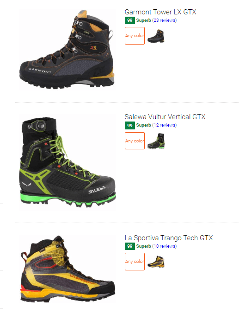This screenshot has height=314, width=239.
Task: Click the large Salewa boot product image
Action: 67,163
